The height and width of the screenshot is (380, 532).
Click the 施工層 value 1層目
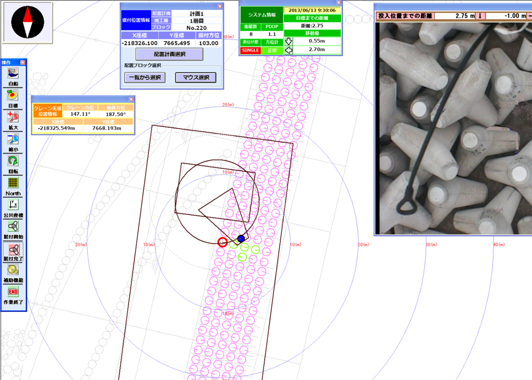(196, 21)
